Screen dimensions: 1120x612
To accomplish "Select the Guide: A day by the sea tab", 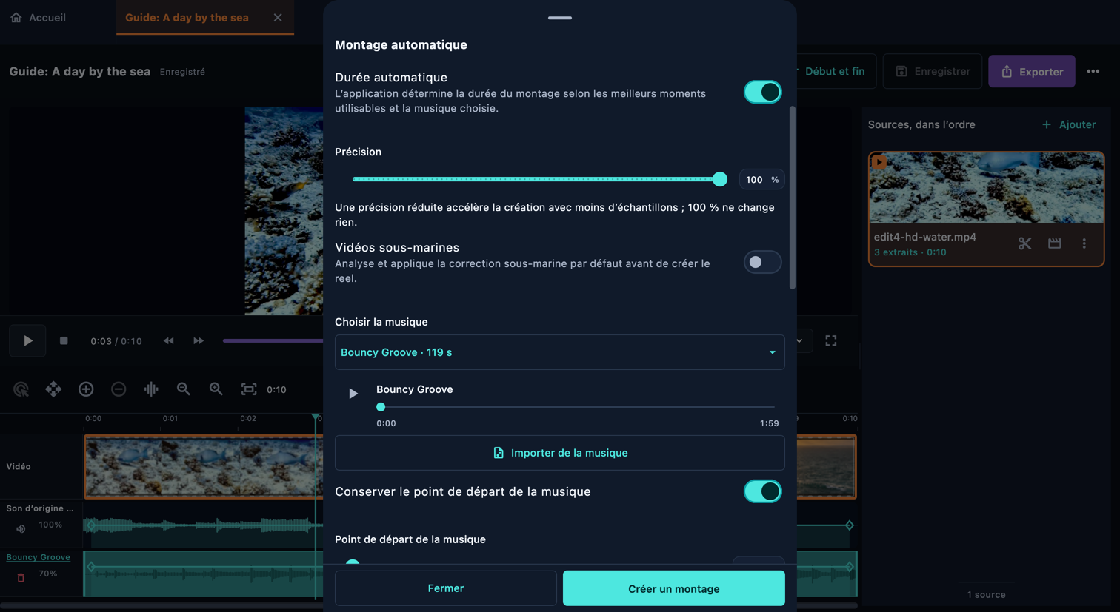I will pyautogui.click(x=187, y=17).
